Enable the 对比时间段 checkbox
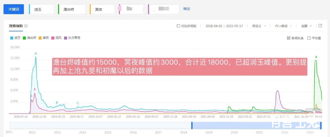The image size is (330, 137). click(x=179, y=26)
